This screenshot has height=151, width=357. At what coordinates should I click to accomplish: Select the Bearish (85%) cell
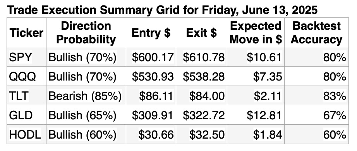point(86,96)
